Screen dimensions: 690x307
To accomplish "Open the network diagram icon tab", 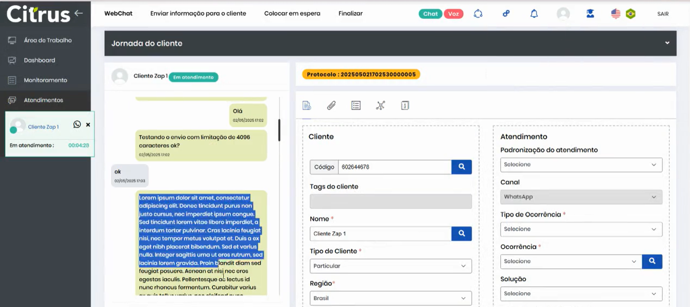I will click(x=380, y=105).
